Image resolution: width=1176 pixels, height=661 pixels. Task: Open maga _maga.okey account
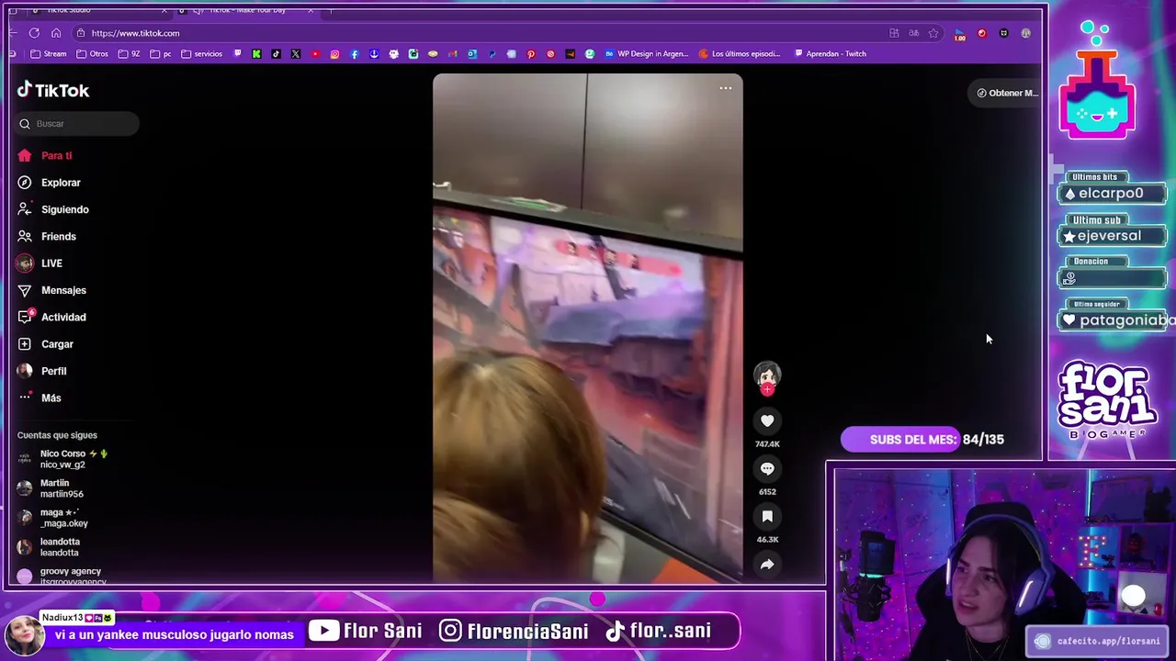click(52, 518)
